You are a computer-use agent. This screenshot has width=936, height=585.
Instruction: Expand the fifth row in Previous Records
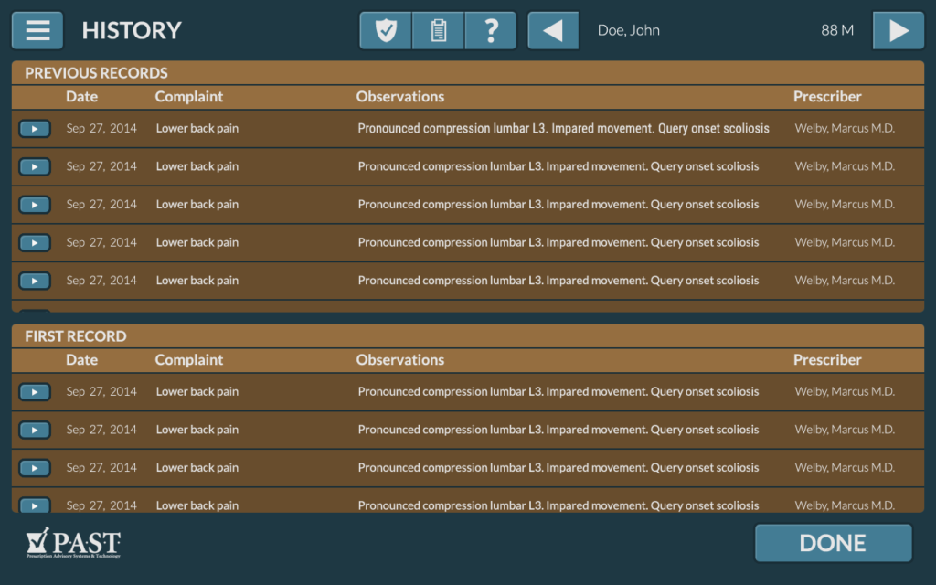35,281
